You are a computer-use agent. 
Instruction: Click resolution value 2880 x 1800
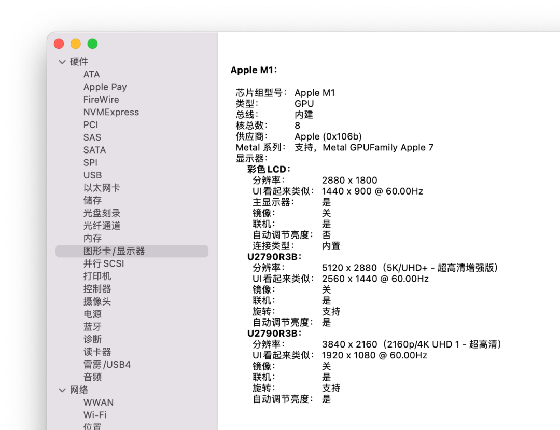349,181
